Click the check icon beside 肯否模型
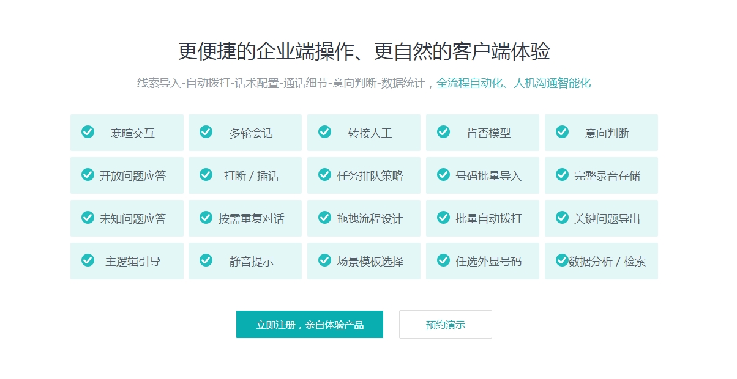 pyautogui.click(x=444, y=132)
